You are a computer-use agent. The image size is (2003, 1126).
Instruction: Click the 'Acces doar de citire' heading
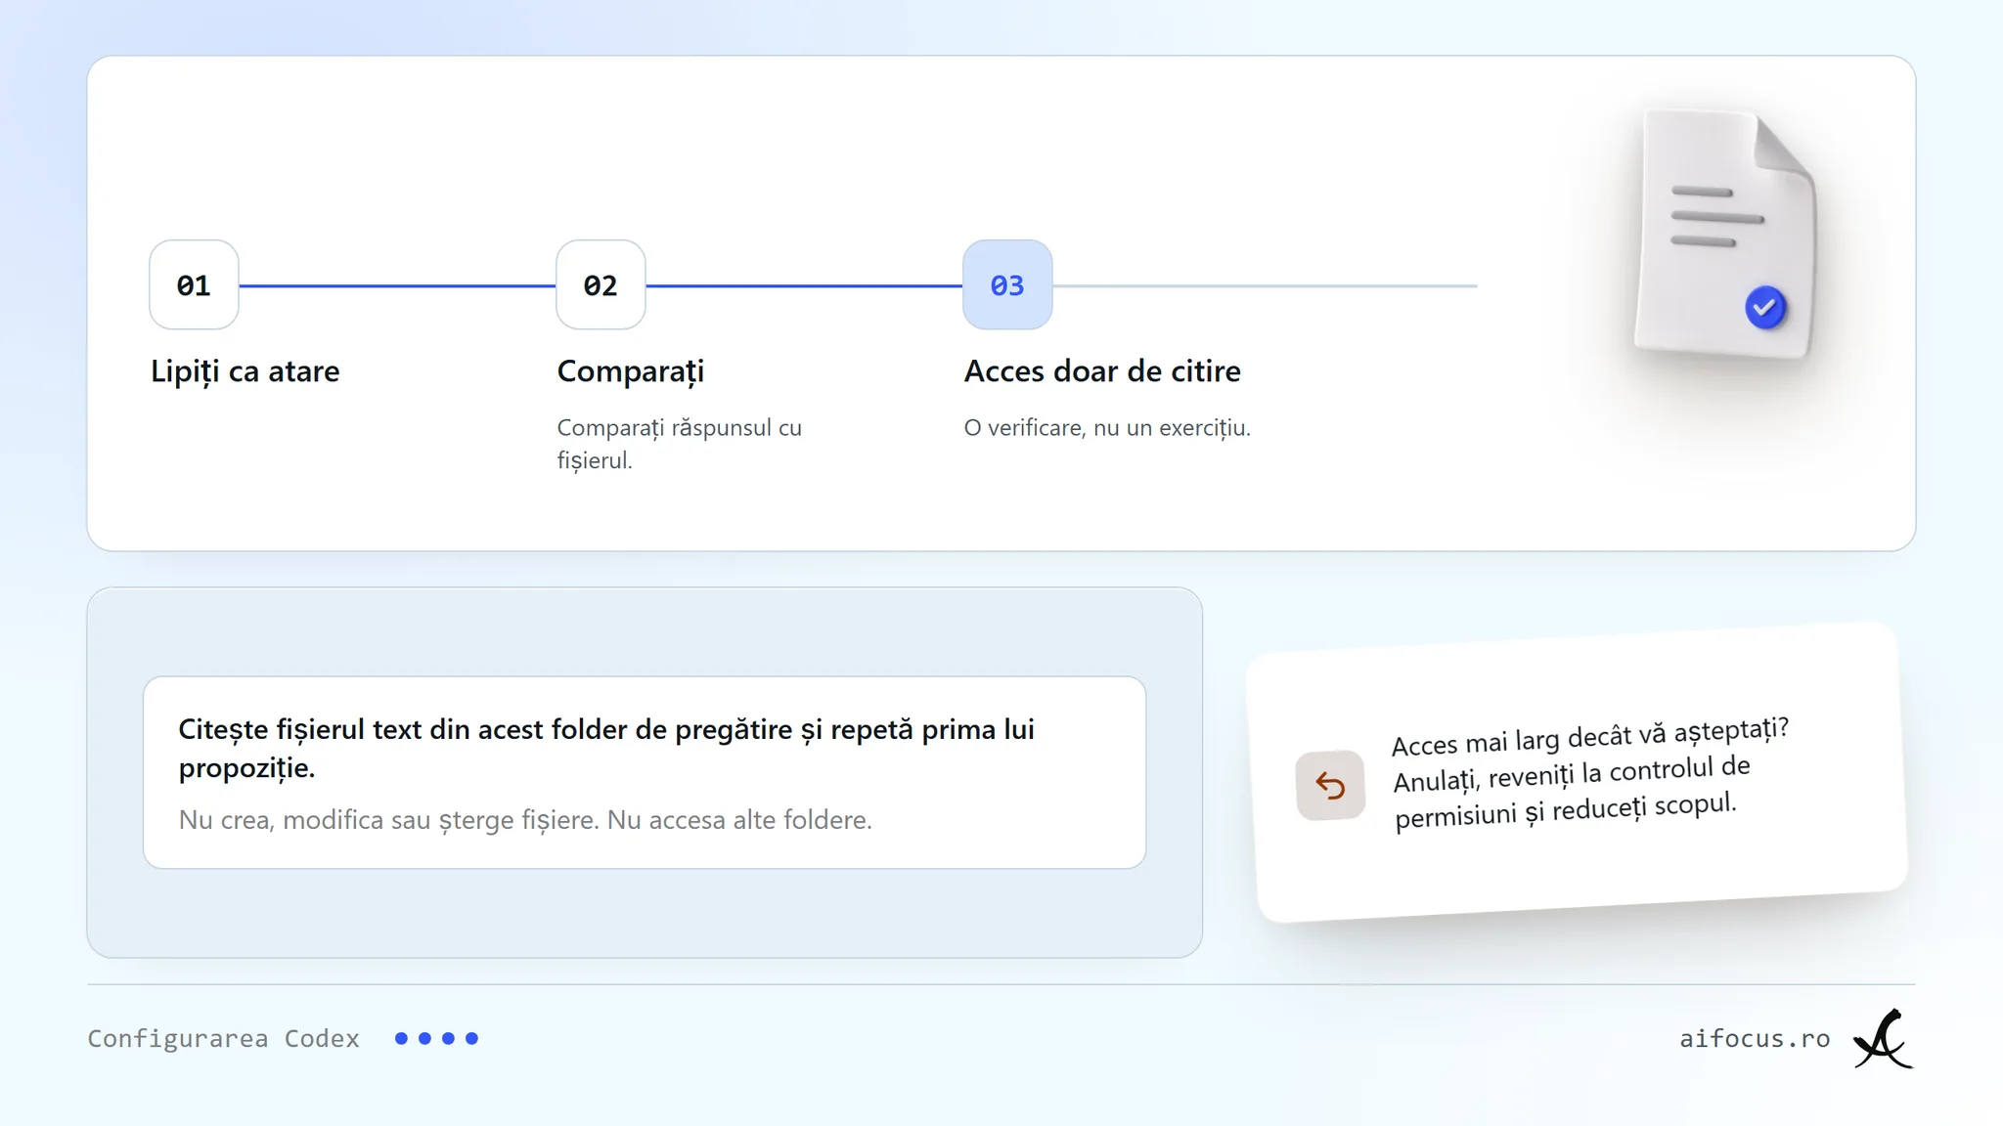(x=1102, y=371)
